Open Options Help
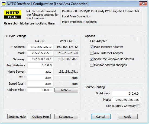The width and height of the screenshot is (149, 124). point(41,117)
